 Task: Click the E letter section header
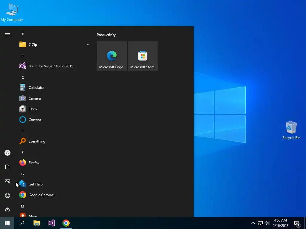tap(22, 131)
